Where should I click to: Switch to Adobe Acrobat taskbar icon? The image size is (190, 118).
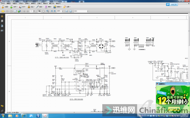(x=45, y=116)
